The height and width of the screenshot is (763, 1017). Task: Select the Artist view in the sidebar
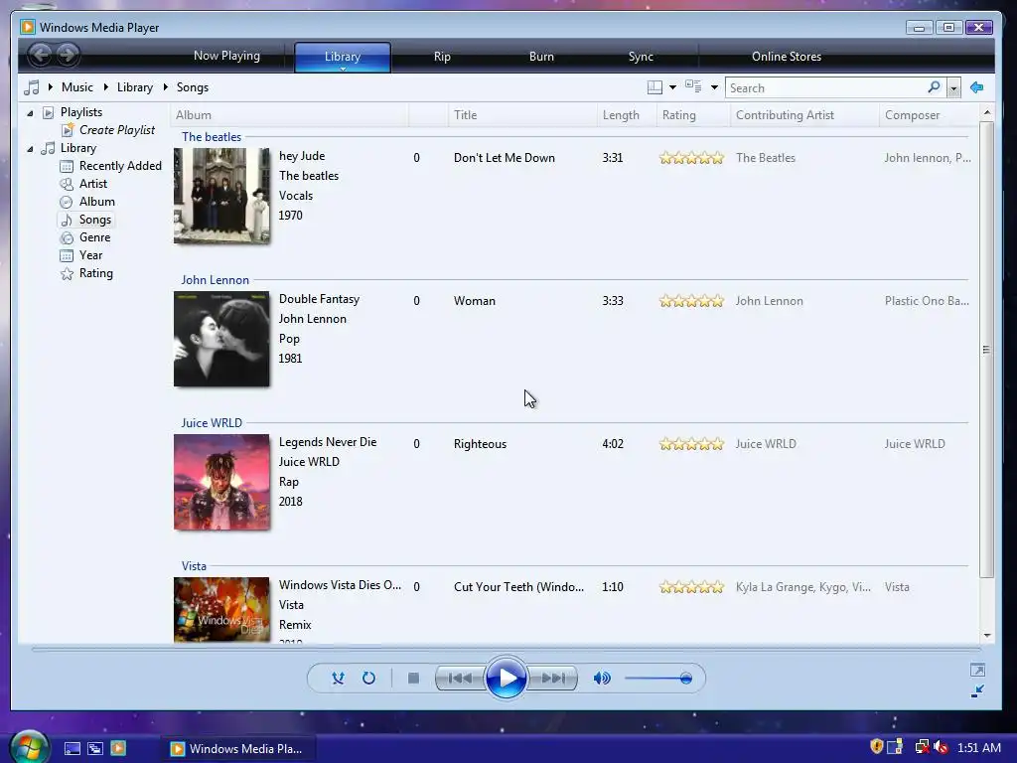[92, 184]
